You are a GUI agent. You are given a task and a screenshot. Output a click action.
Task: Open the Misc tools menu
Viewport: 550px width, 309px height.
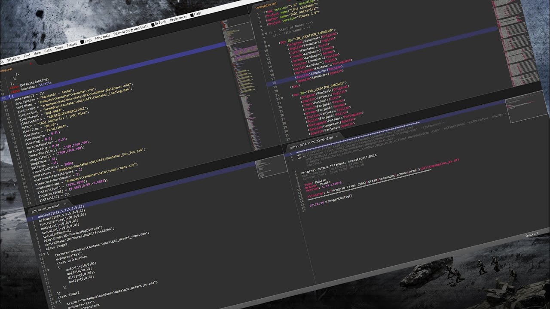click(102, 37)
